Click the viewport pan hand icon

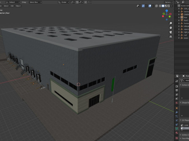pyautogui.click(x=170, y=28)
